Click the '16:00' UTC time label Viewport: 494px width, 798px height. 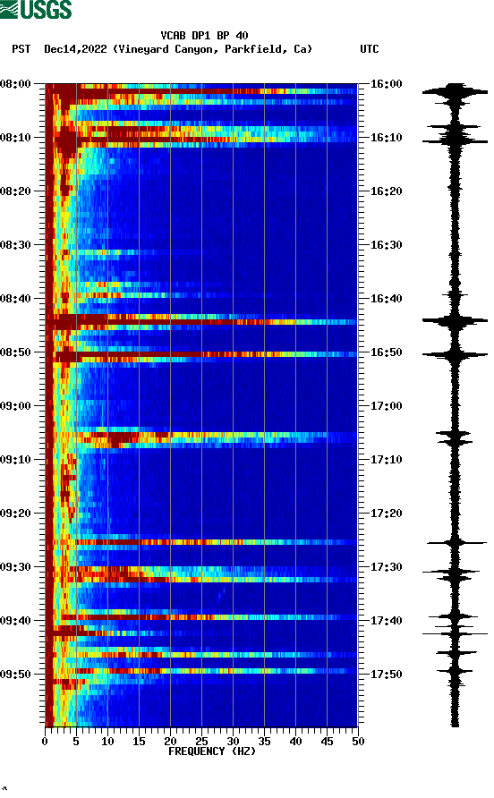386,84
